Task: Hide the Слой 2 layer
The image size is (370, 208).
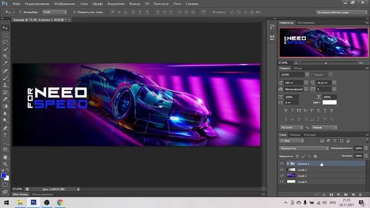Action: click(282, 170)
